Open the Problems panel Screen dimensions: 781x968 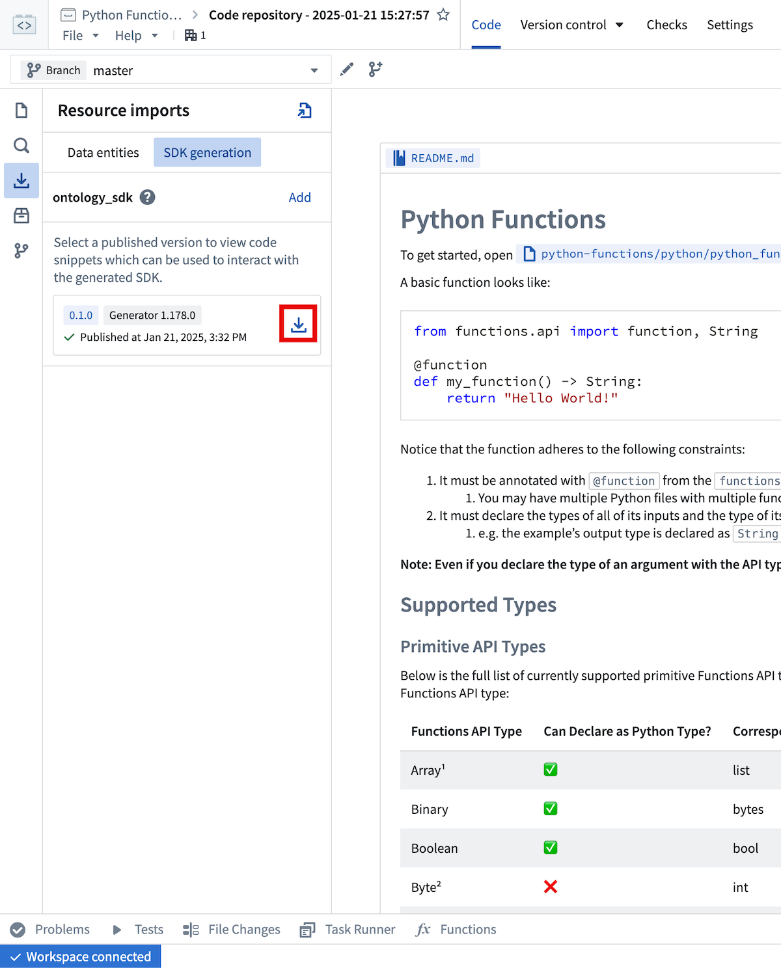tap(51, 930)
